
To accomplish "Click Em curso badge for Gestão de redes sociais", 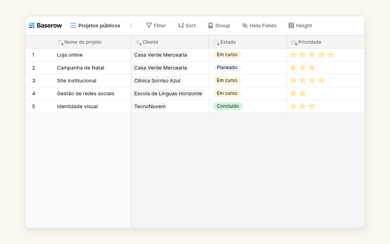I will point(227,93).
